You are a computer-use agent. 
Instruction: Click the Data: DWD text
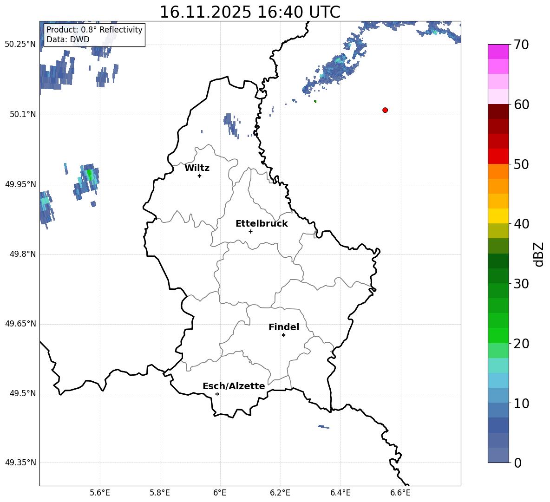pos(68,39)
